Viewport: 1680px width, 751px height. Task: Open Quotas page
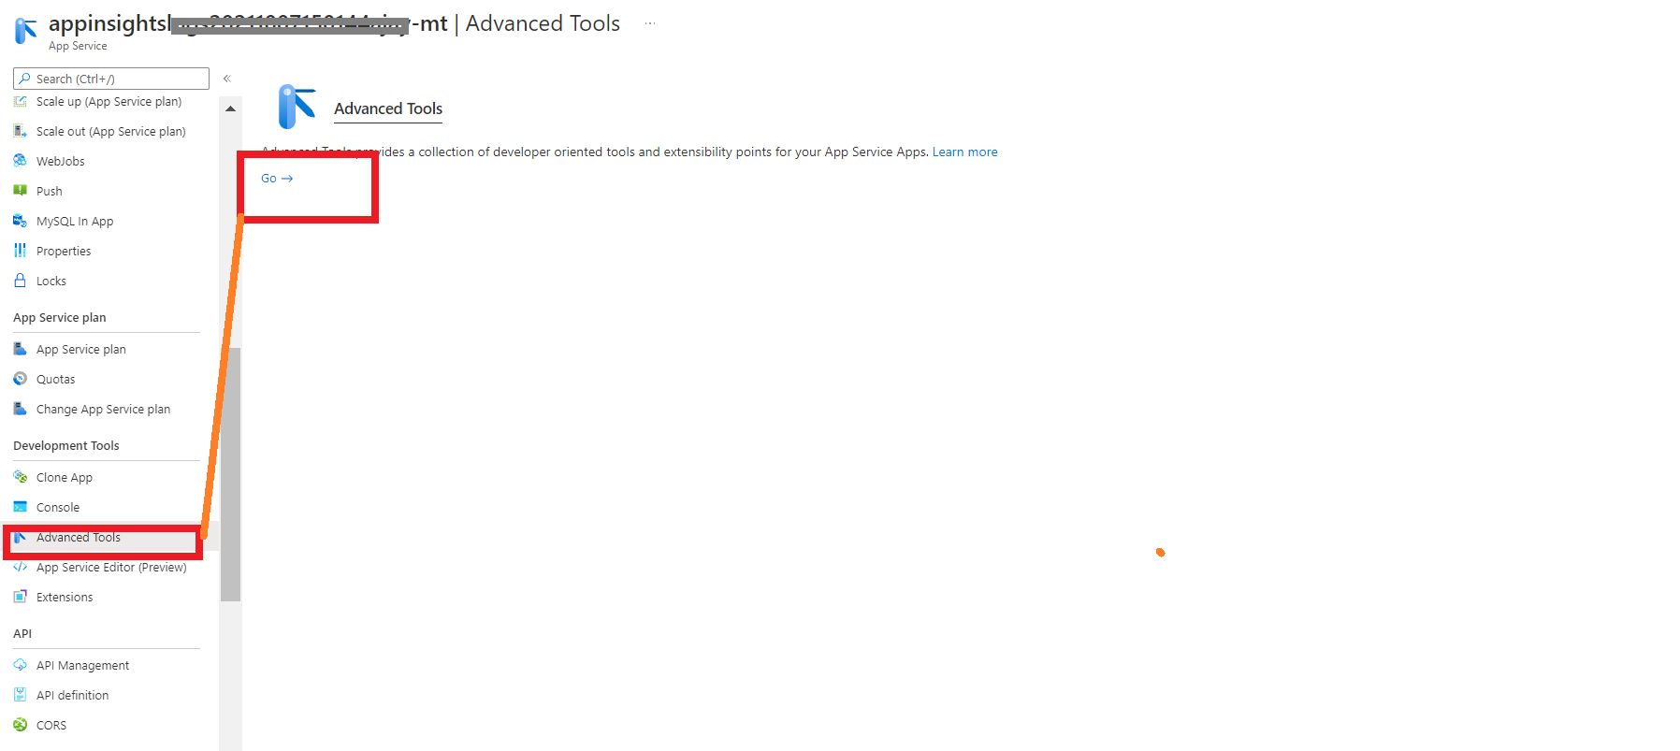pyautogui.click(x=55, y=379)
